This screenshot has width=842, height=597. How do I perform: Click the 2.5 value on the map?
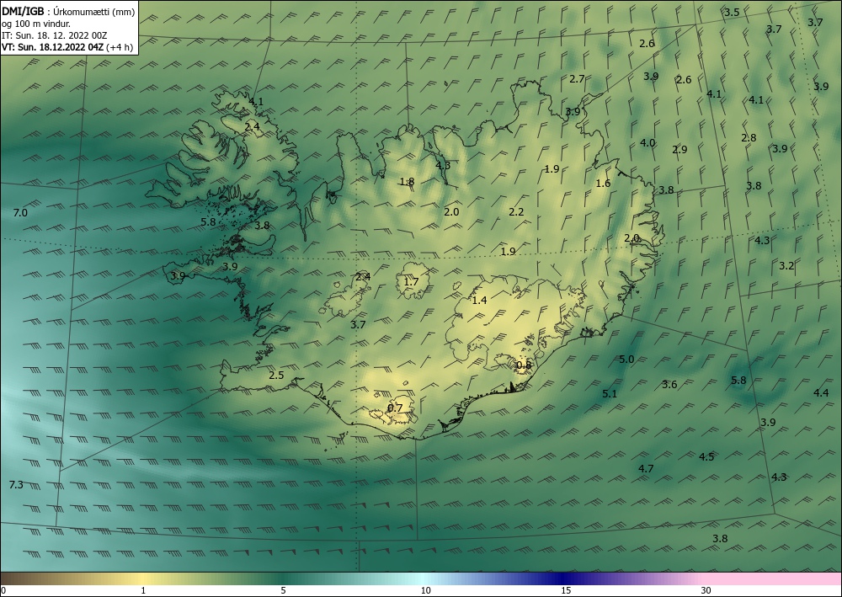[x=276, y=376]
